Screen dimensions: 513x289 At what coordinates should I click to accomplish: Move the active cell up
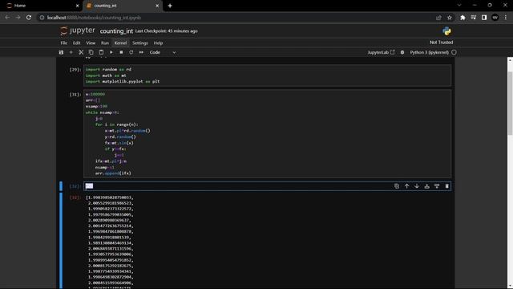coord(406,186)
